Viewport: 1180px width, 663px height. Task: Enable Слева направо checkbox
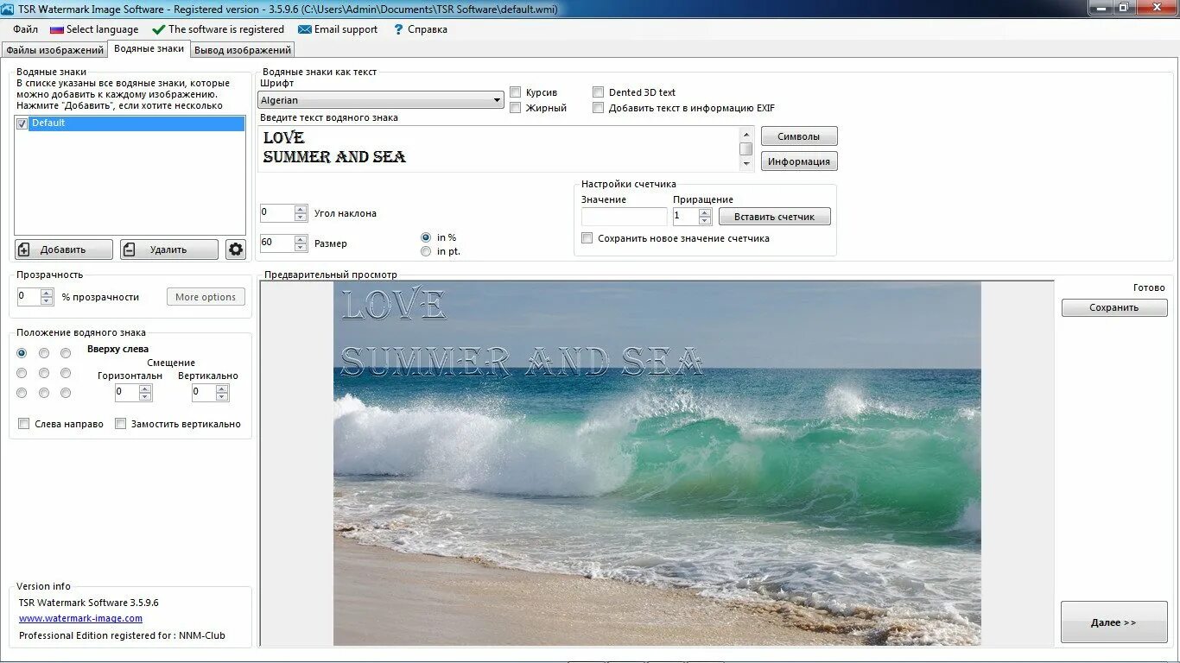[24, 424]
